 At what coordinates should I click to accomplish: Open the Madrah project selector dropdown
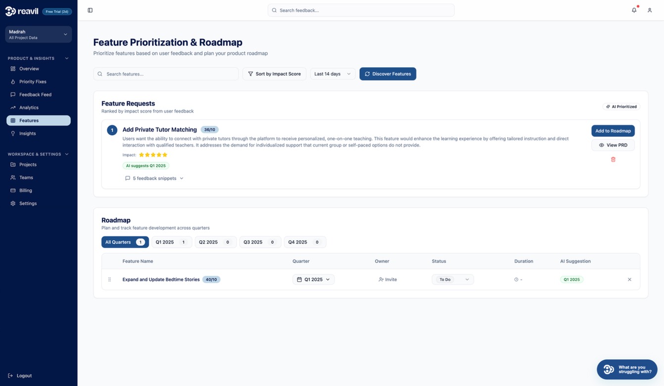coord(39,34)
